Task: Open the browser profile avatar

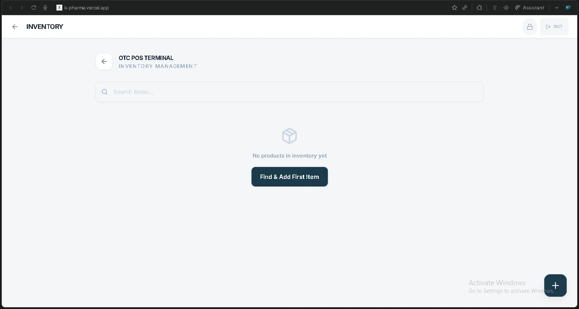Action: (569, 8)
